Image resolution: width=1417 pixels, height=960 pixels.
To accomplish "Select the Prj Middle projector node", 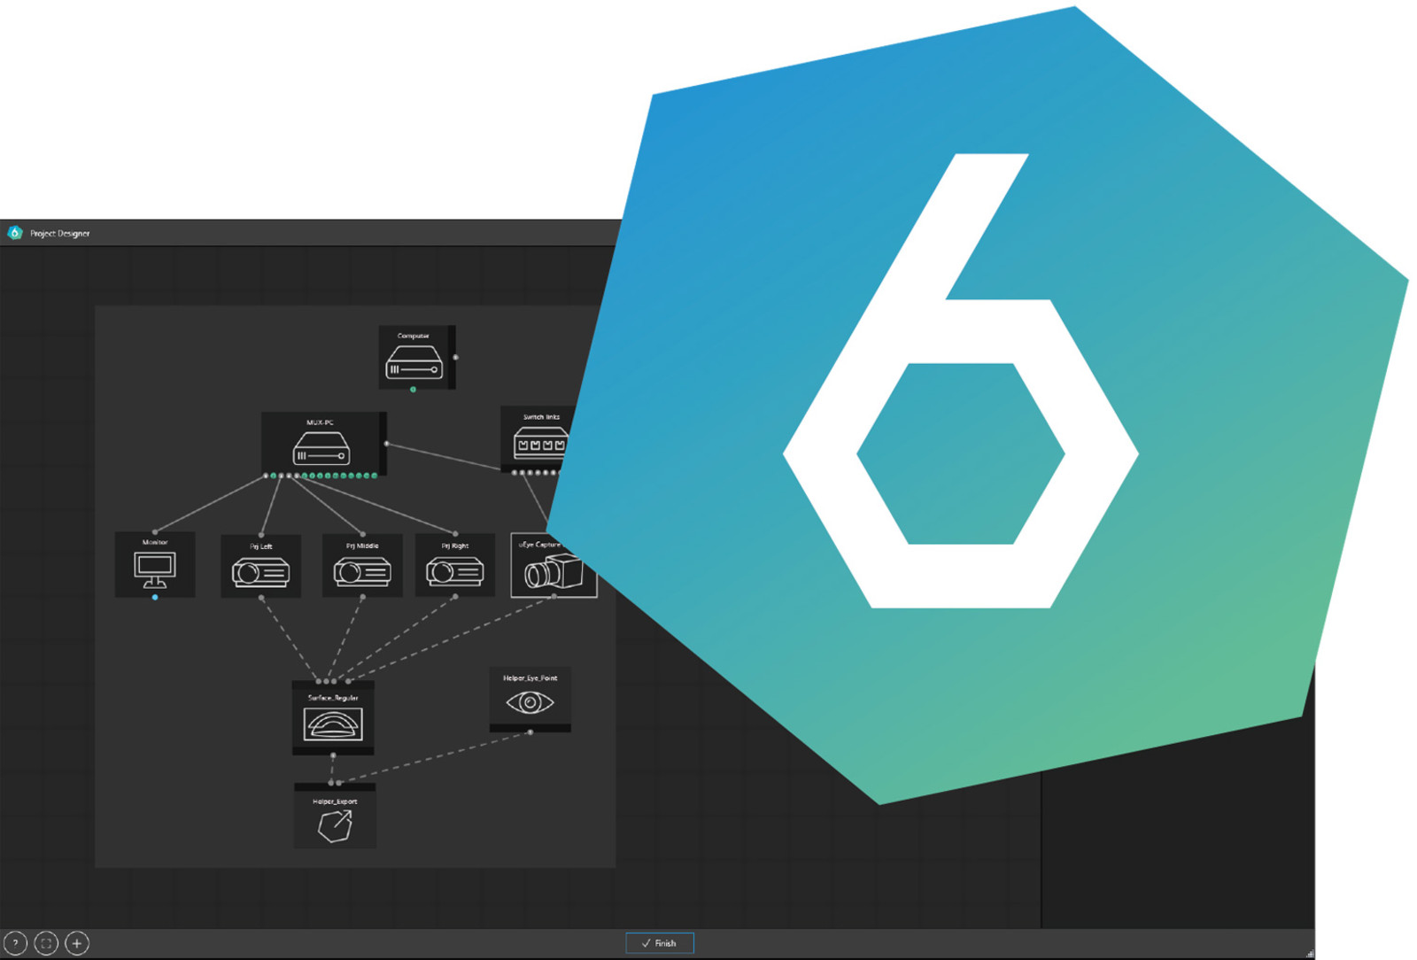I will click(362, 567).
